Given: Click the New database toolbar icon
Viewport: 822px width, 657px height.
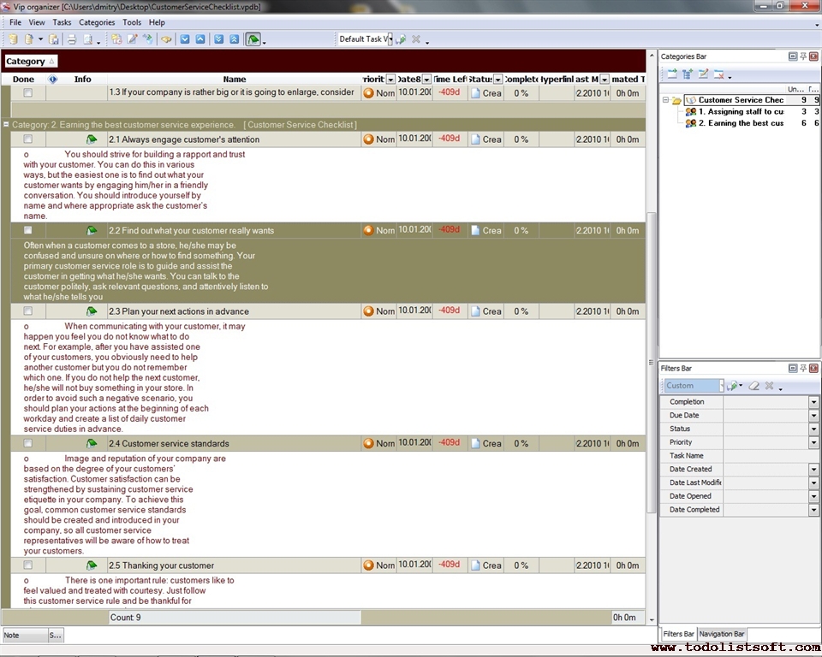Looking at the screenshot, I should [13, 39].
